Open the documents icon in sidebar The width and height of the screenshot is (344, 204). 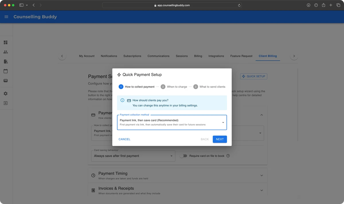click(5, 62)
